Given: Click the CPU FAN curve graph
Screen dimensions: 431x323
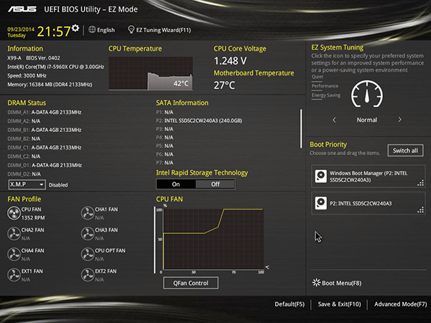Looking at the screenshot, I should tap(213, 239).
